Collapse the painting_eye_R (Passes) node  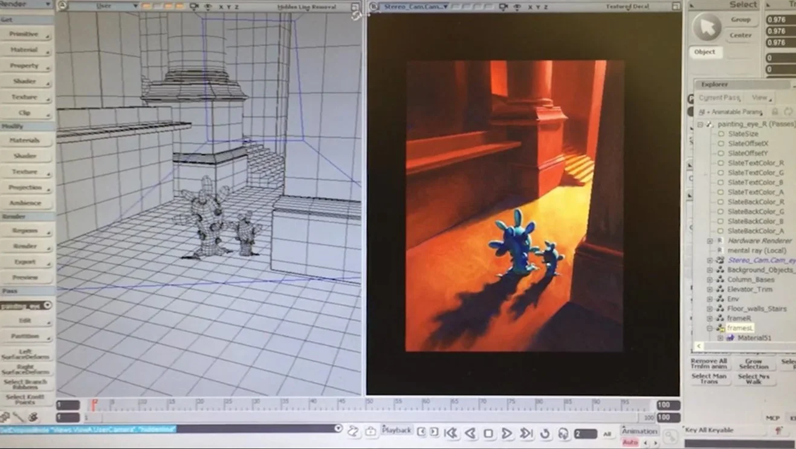pyautogui.click(x=700, y=124)
